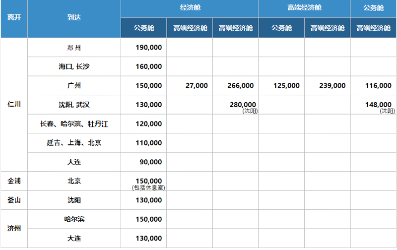Image resolution: width=397 pixels, height=250 pixels.
Task: Select the 海口, 长沙 destination cell
Action: pos(74,66)
